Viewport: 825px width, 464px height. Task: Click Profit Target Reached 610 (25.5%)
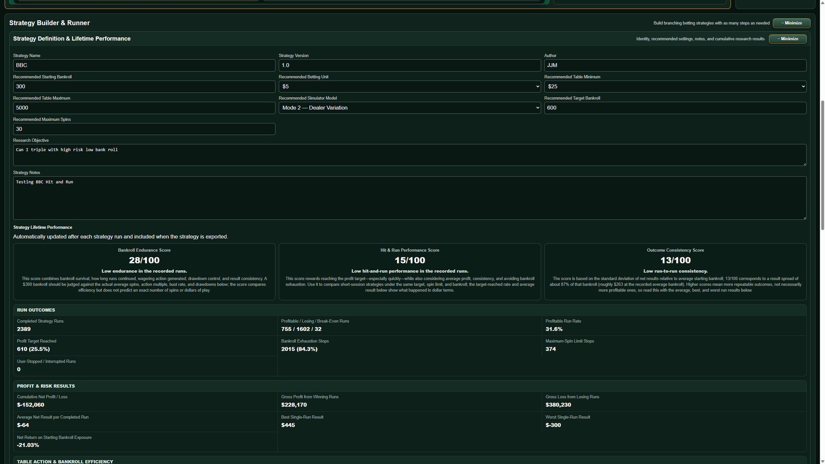pyautogui.click(x=33, y=349)
